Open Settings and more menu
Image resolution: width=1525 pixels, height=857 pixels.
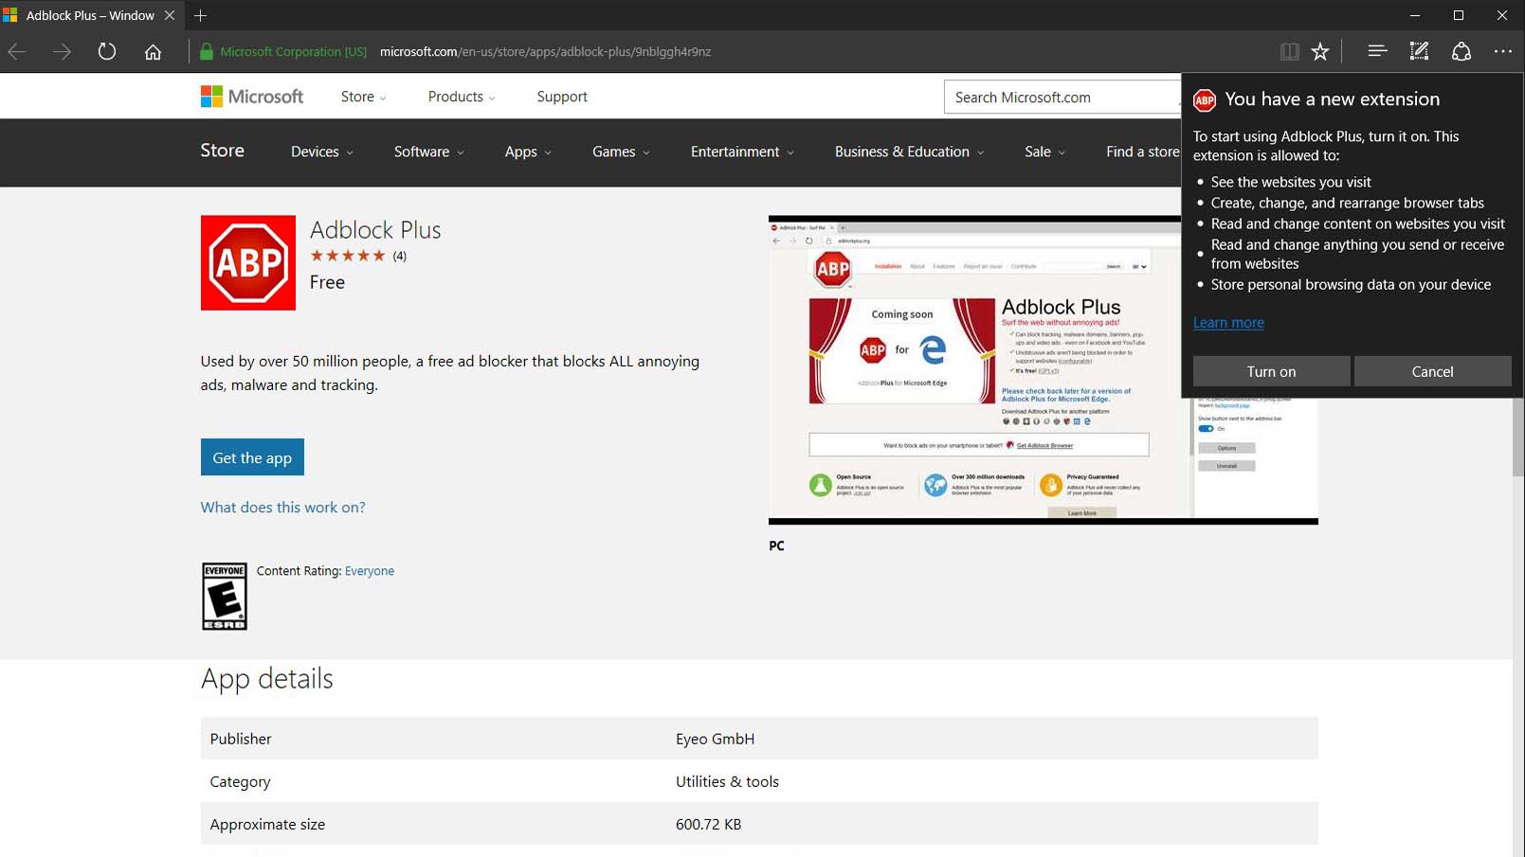click(x=1502, y=51)
